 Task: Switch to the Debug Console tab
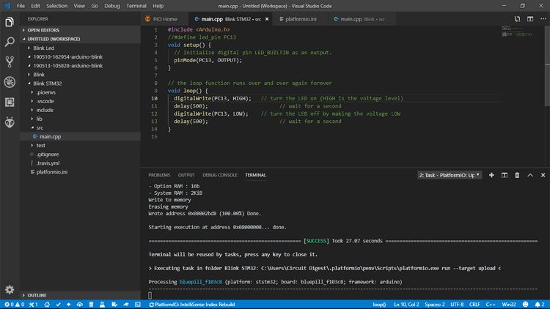pyautogui.click(x=220, y=175)
